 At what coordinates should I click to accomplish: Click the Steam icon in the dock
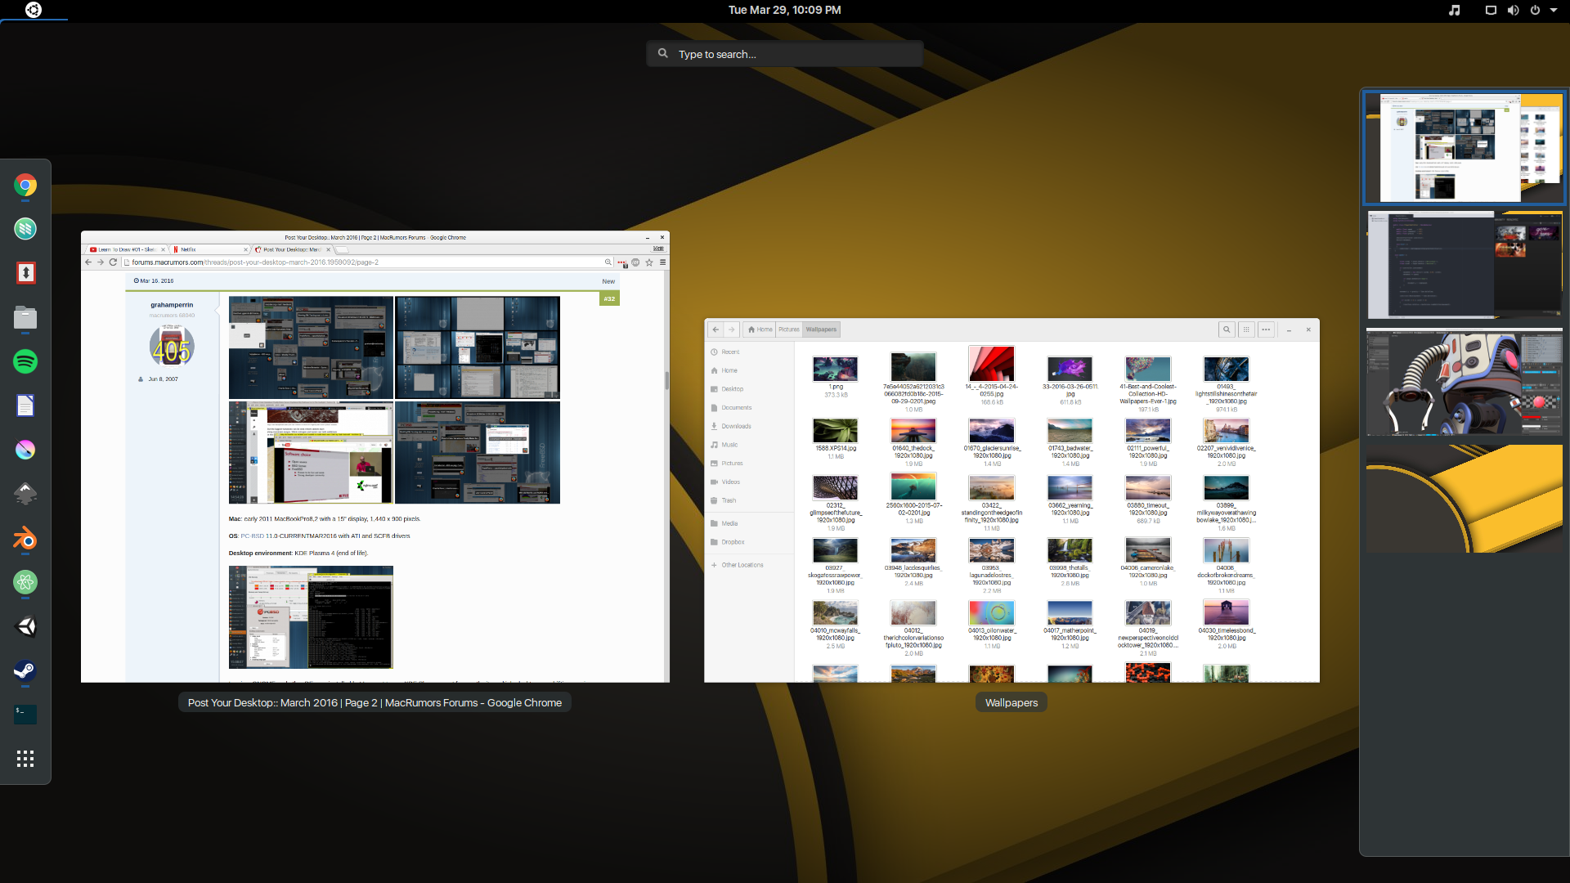[x=26, y=670]
